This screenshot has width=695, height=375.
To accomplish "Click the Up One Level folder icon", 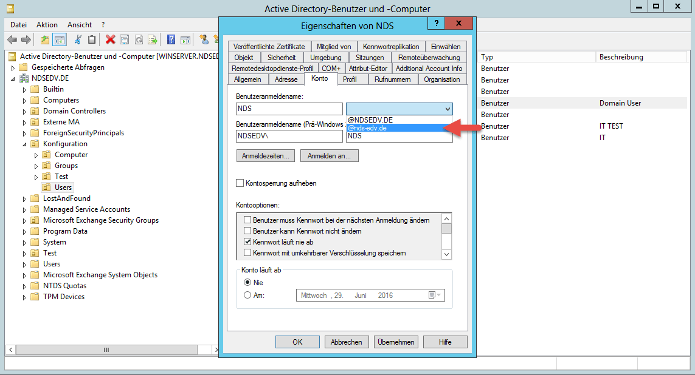I will 45,39.
